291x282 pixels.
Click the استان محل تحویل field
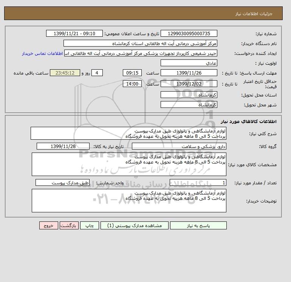click(x=189, y=95)
